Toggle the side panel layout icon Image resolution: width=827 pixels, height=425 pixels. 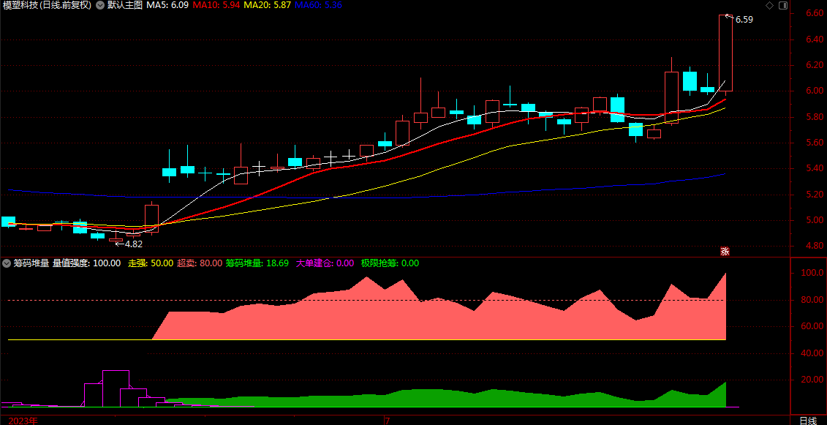782,5
